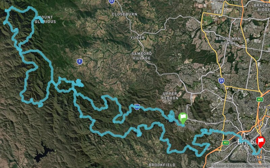Screen dimensions: 270x168
Task: Click the red finish flag marker
Action: (x=260, y=142)
